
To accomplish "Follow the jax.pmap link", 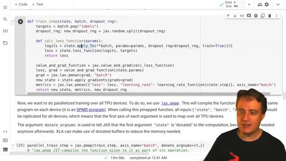I will click(170, 103).
